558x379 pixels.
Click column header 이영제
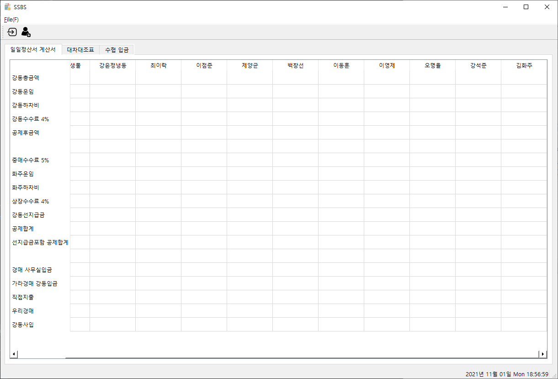387,65
